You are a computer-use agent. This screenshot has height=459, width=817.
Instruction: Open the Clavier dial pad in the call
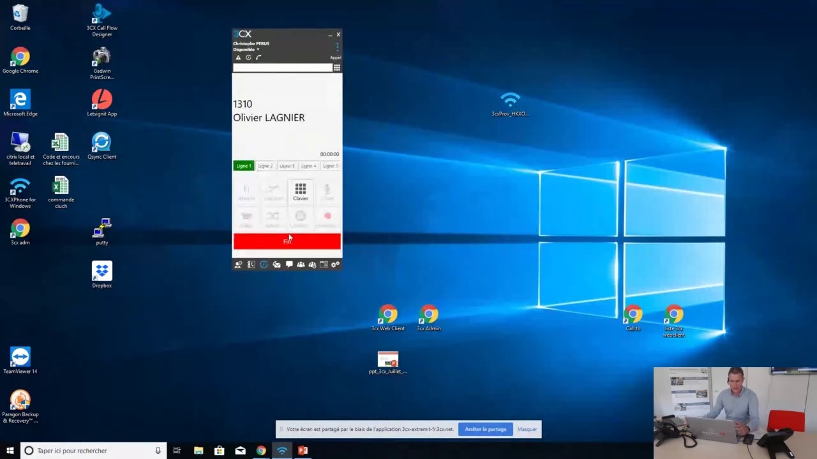[x=300, y=191]
